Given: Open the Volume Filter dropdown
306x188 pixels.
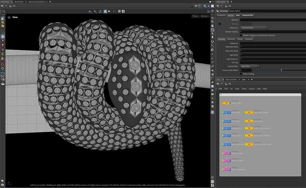Looking at the screenshot, I should (250, 66).
